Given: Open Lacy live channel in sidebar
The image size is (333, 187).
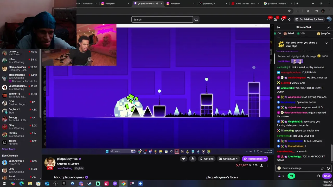Looking at the screenshot, I should point(20,170).
